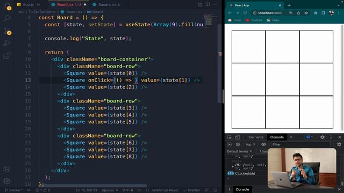The height and width of the screenshot is (193, 344).
Task: Open the YouTube bookmark
Action: [254, 20]
